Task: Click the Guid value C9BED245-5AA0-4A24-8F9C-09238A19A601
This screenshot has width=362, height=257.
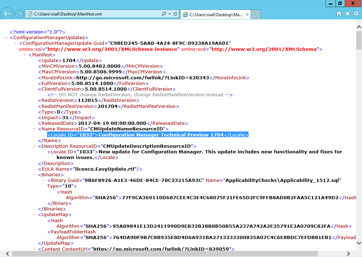Action: (169, 43)
